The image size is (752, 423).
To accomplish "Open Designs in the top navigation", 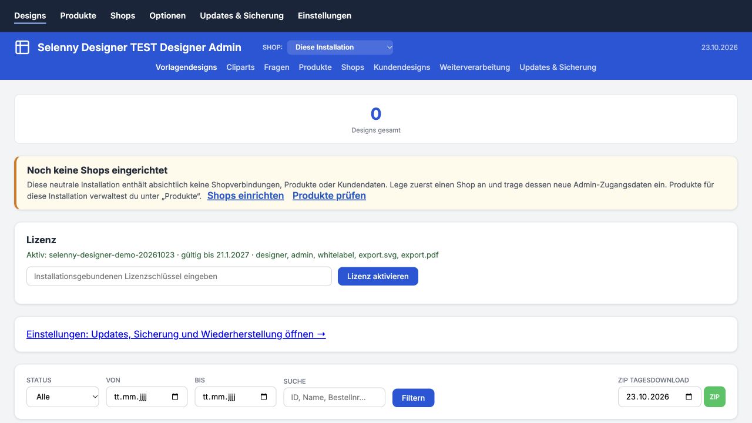I will point(30,16).
